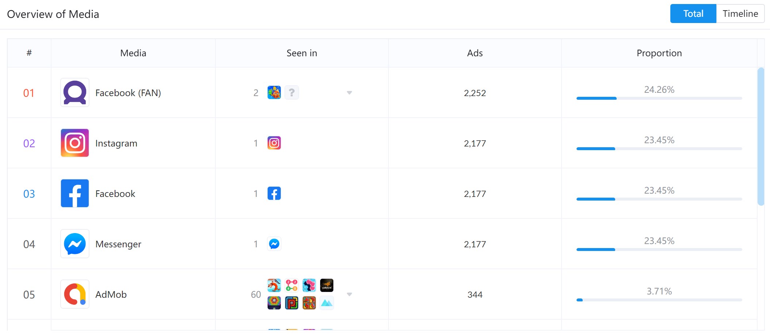Click the large Facebook media logo
Viewport: 770px width, 335px height.
(x=75, y=193)
